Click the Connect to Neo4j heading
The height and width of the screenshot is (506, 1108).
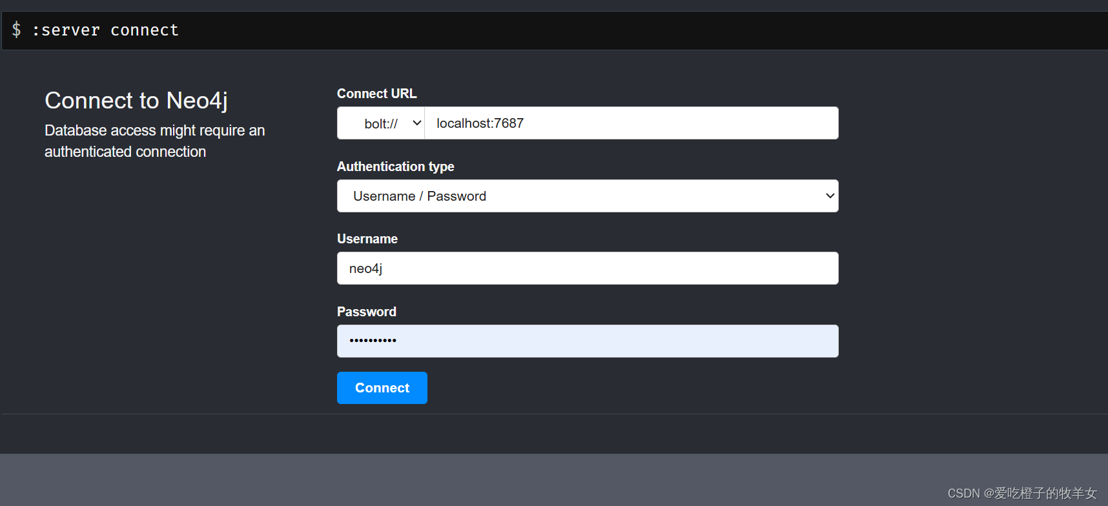pos(136,101)
